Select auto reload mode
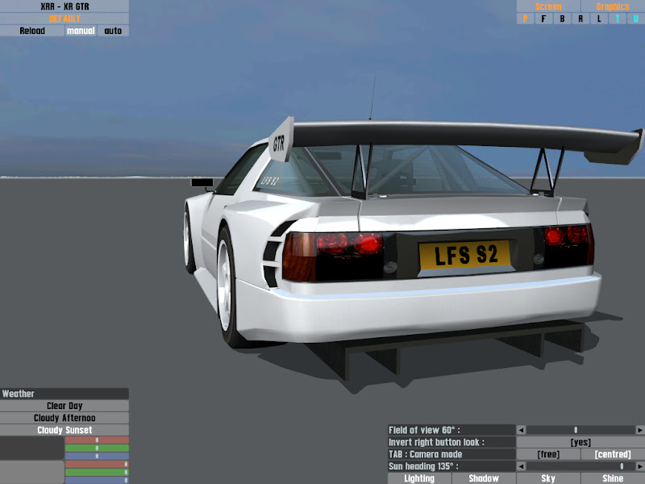645x484 pixels. pos(113,31)
